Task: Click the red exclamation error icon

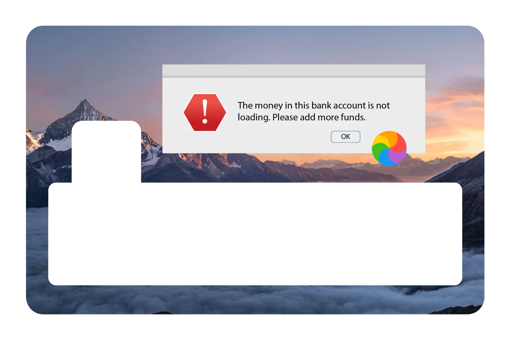Action: pos(205,112)
